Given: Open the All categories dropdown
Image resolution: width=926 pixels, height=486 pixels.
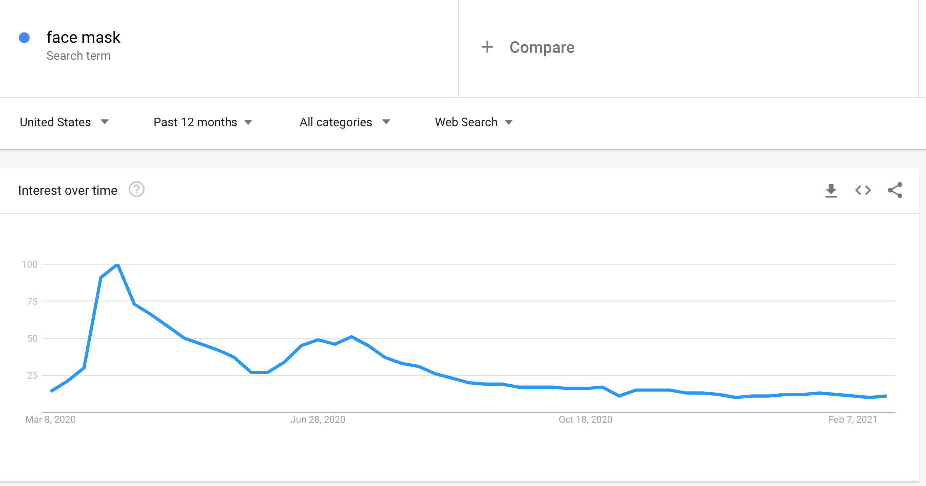Looking at the screenshot, I should click(x=344, y=122).
